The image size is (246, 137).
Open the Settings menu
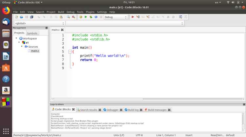pyautogui.click(x=102, y=12)
